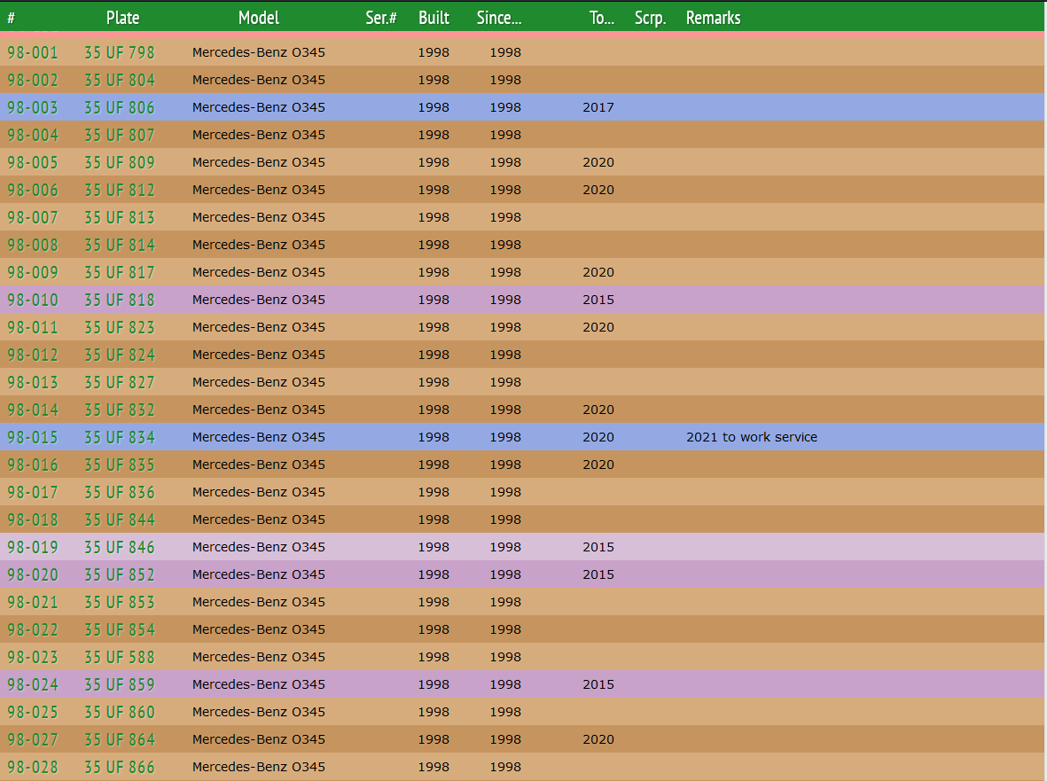Viewport: 1047px width, 781px height.
Task: Open fleet number 98-009 link
Action: pyautogui.click(x=33, y=272)
